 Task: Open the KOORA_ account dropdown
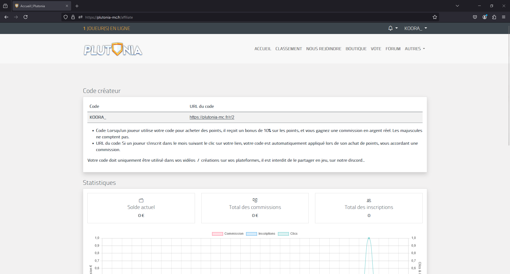(416, 28)
